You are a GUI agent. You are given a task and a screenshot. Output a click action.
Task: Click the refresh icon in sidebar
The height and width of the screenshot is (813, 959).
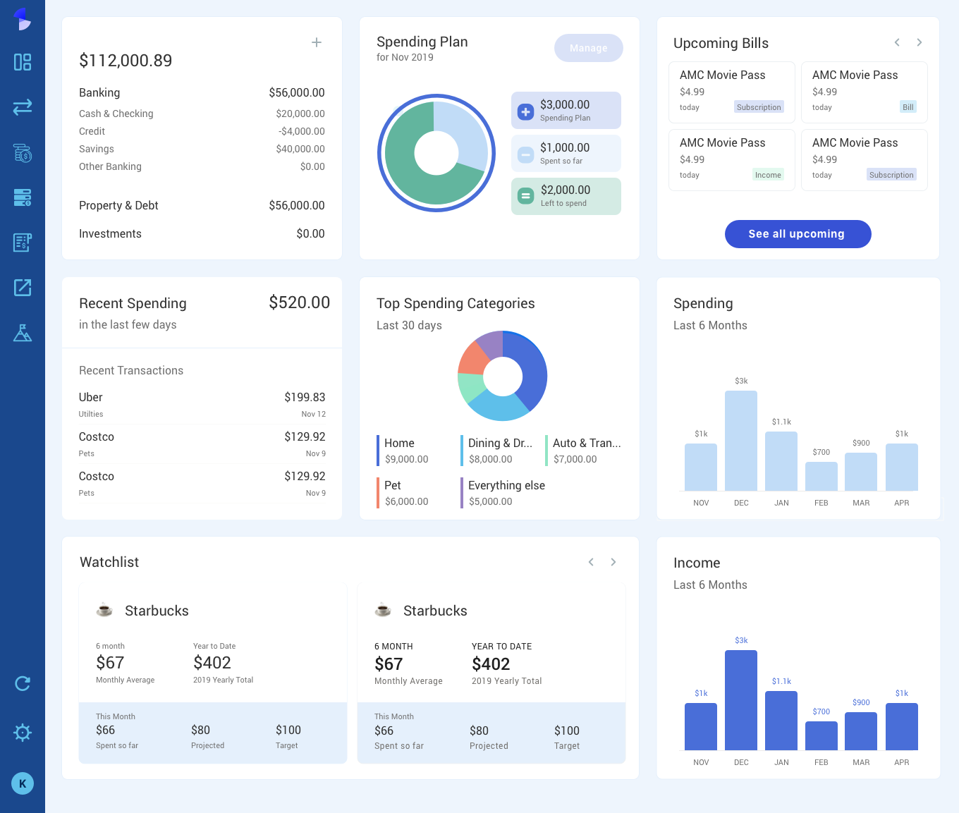pyautogui.click(x=23, y=683)
